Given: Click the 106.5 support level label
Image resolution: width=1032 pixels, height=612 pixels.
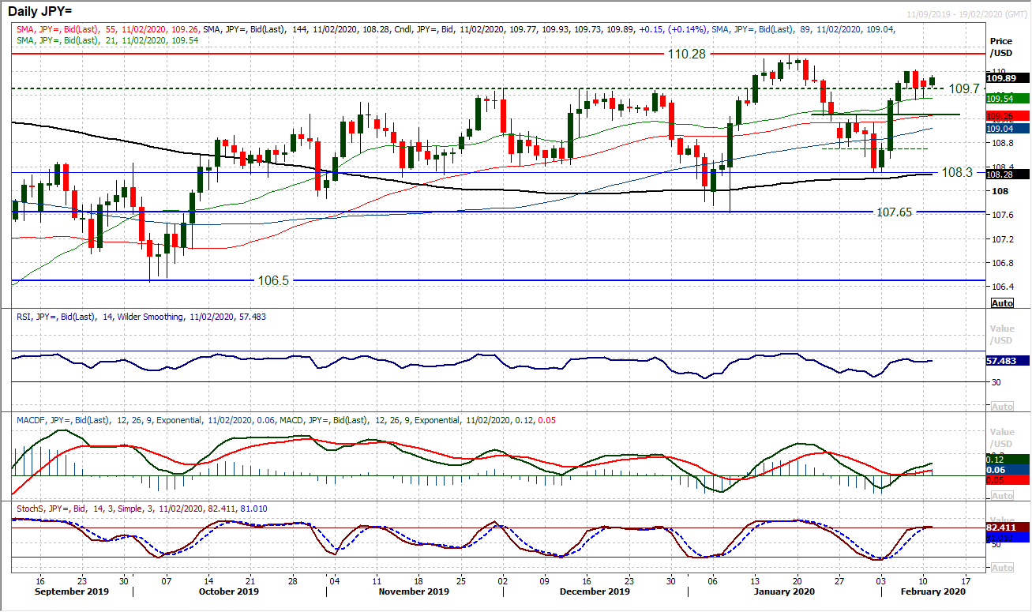Looking at the screenshot, I should 275,280.
